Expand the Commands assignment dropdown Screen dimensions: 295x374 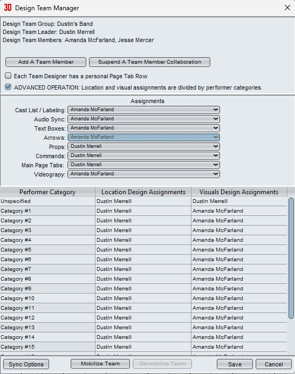143,155
